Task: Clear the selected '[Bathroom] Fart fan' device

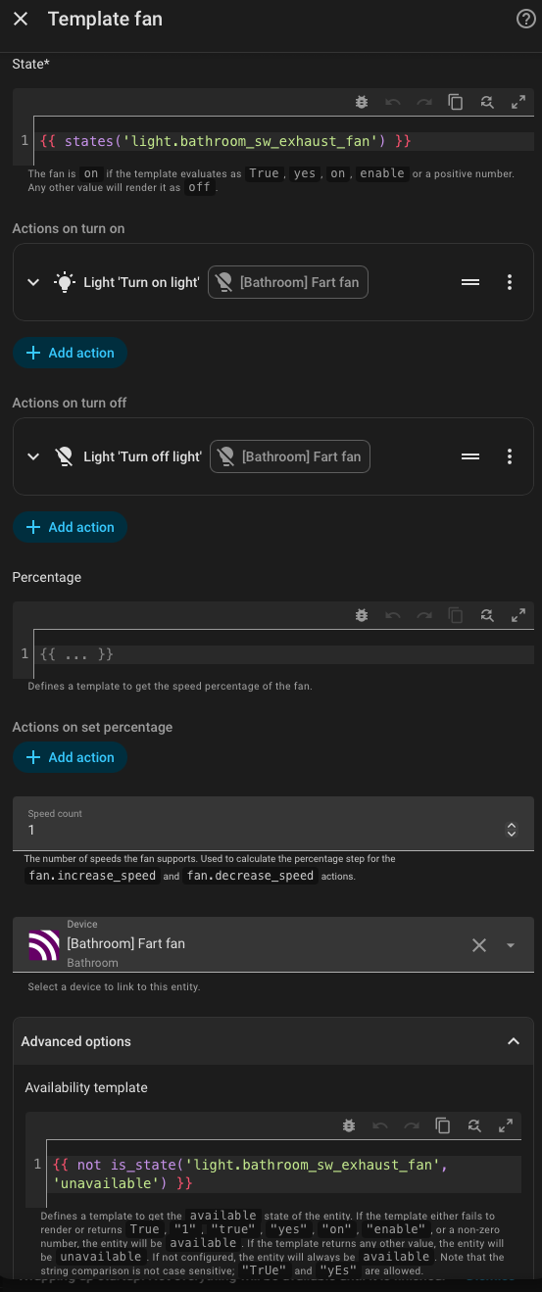Action: 479,945
